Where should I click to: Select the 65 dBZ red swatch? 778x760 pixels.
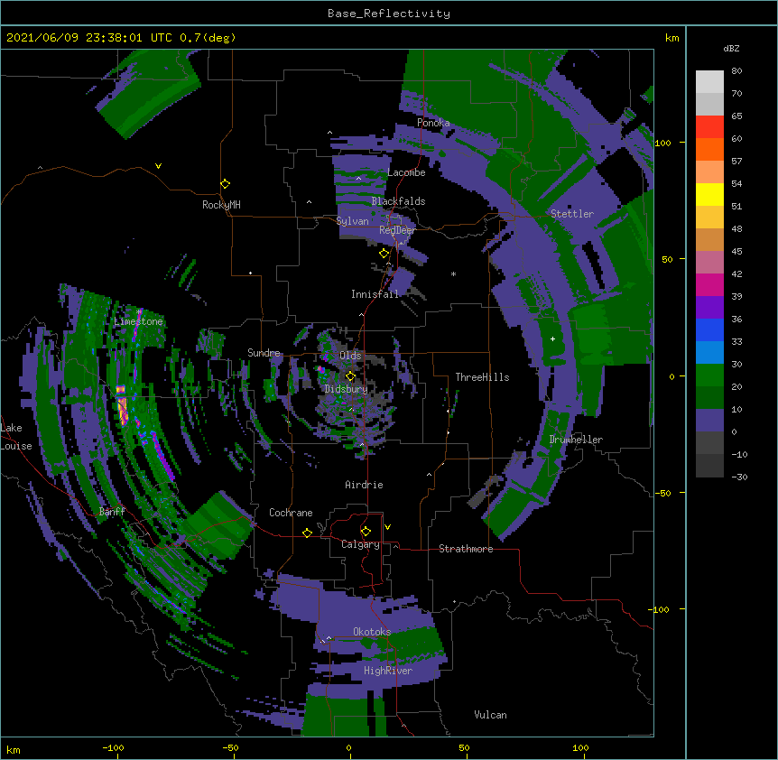tap(709, 127)
